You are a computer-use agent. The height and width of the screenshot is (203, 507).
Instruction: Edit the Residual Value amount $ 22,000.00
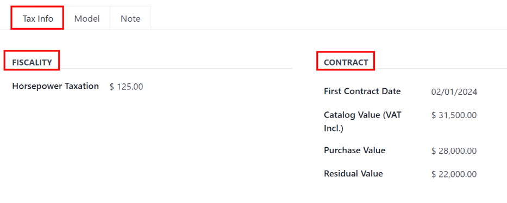(x=454, y=174)
